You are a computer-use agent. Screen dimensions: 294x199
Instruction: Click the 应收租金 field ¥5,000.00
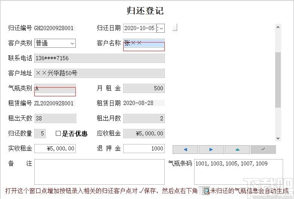tap(144, 134)
